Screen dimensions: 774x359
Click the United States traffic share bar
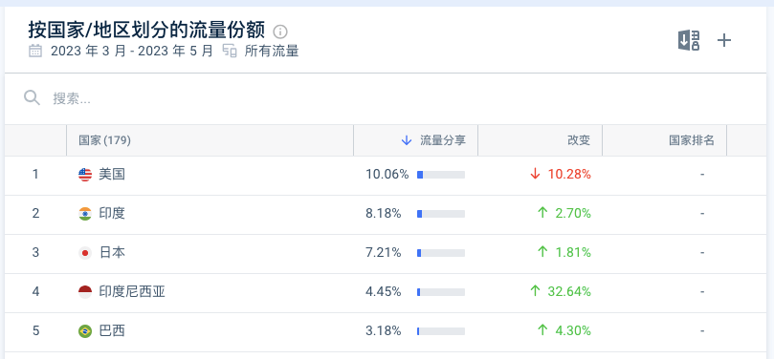tap(441, 175)
